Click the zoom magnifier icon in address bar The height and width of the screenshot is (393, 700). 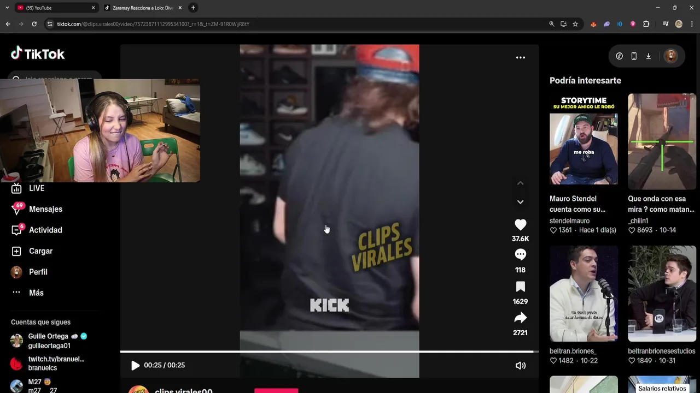552,24
